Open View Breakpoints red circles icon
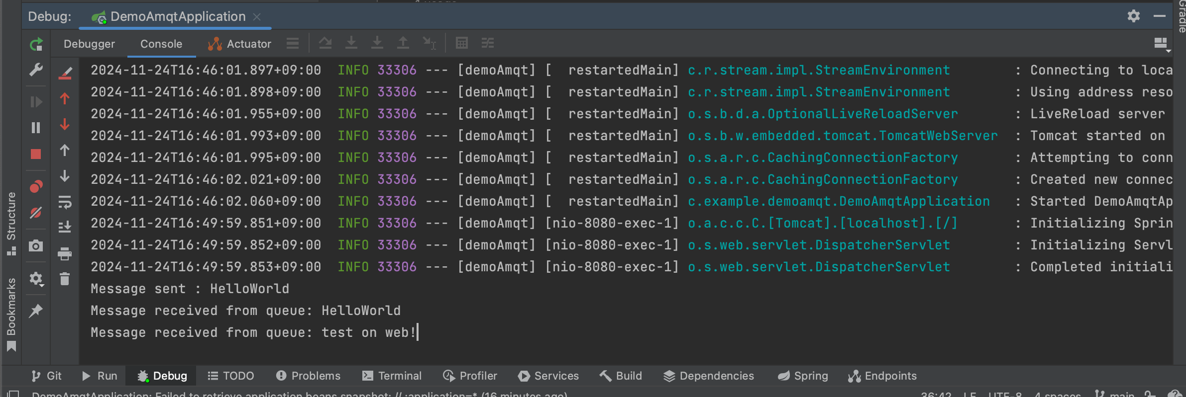The image size is (1186, 397). click(x=36, y=186)
